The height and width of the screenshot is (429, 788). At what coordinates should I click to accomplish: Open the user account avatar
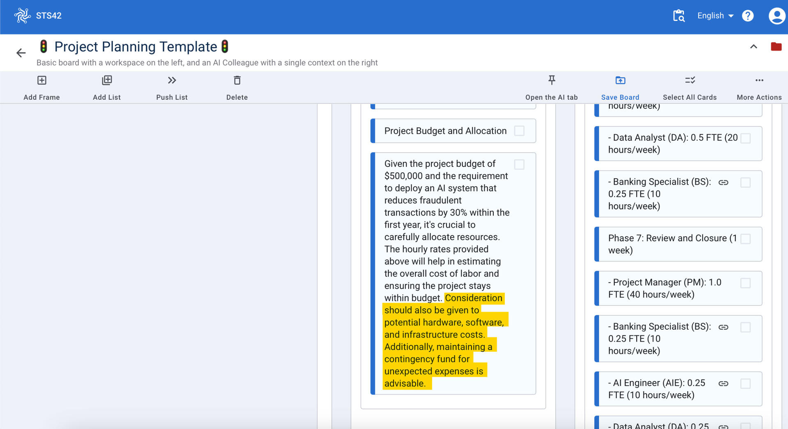coord(776,16)
